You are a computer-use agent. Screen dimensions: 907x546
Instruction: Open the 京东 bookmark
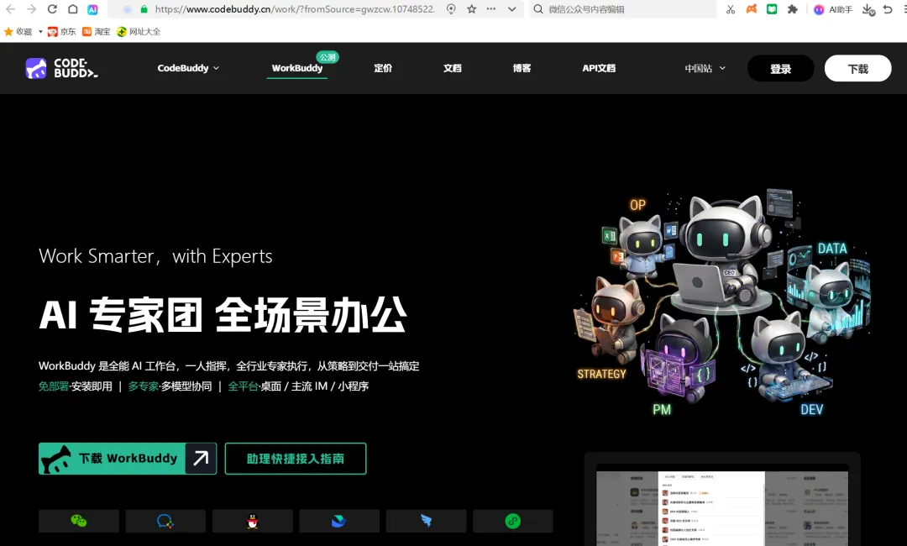tap(61, 32)
